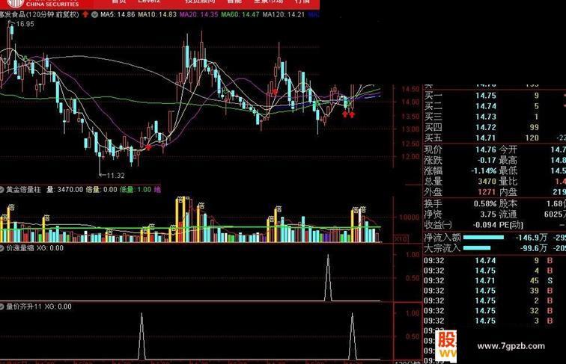Click the 换手 0.58% turnover value
The height and width of the screenshot is (364, 566).
click(x=485, y=203)
